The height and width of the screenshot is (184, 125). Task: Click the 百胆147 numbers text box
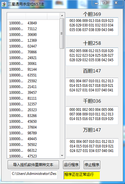point(92,87)
